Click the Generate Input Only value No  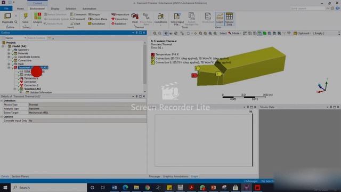pos(87,121)
